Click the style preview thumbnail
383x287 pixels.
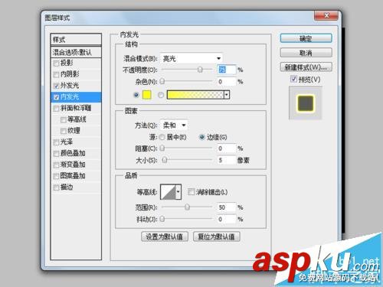pos(306,103)
